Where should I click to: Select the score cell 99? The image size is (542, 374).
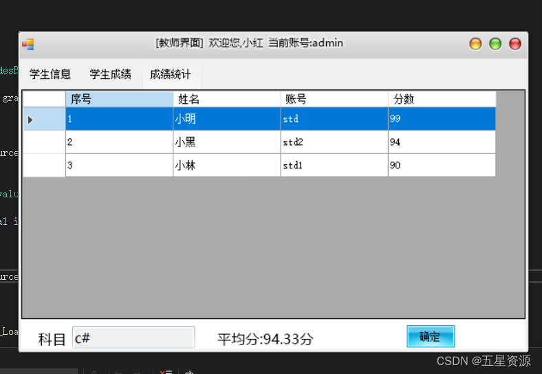442,119
